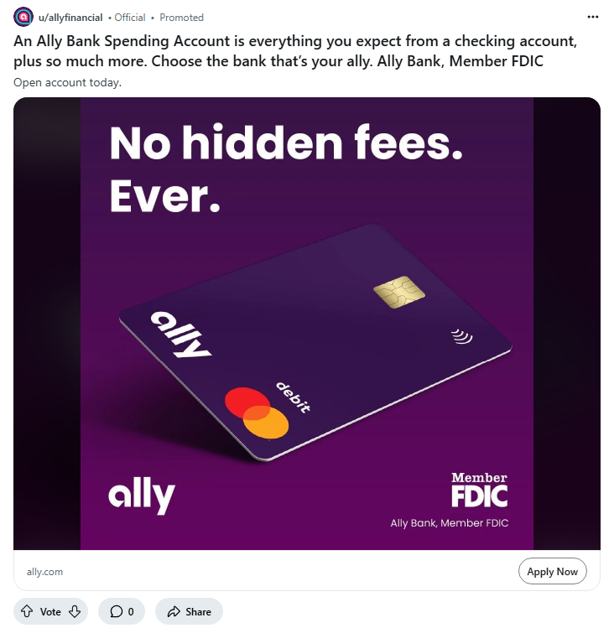The image size is (614, 628).
Task: Click the Member FDIC logo
Action: 479,490
